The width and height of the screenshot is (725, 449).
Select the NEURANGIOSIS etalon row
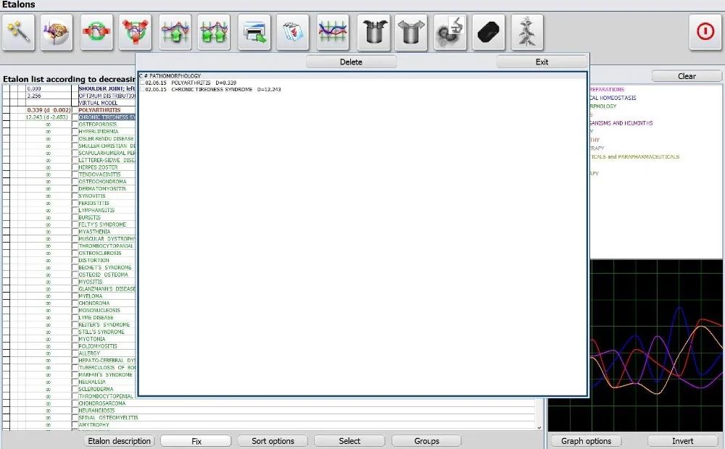click(x=96, y=411)
